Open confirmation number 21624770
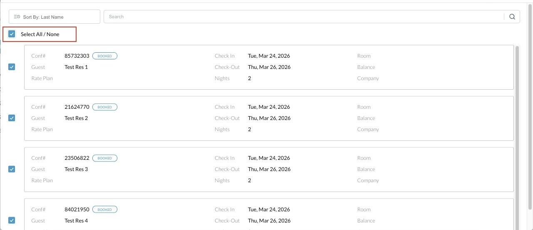The height and width of the screenshot is (230, 533). 77,107
